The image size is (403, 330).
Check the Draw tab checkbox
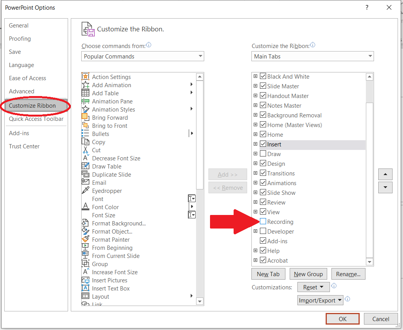coord(263,154)
